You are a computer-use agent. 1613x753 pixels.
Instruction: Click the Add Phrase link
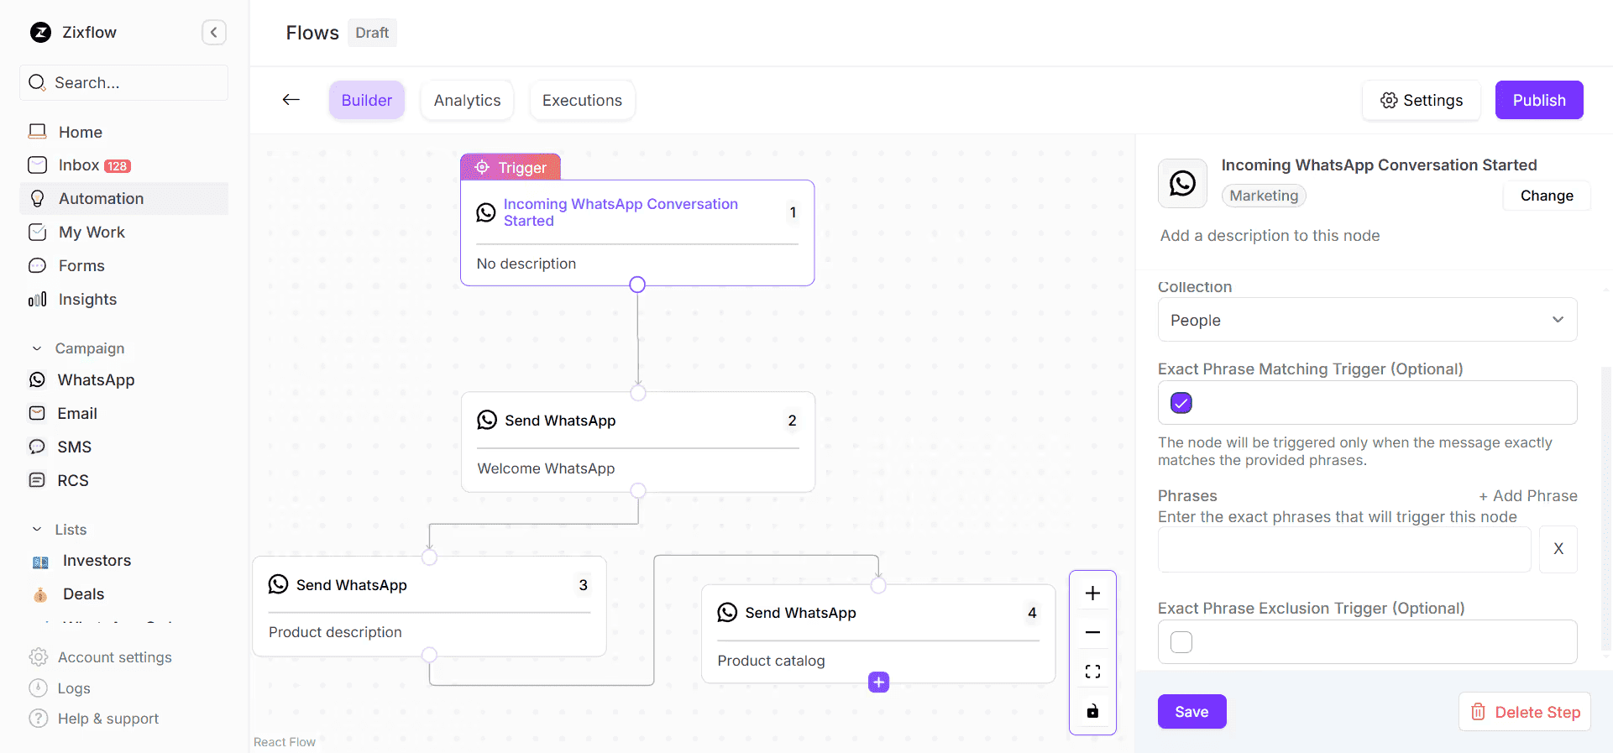1527,496
